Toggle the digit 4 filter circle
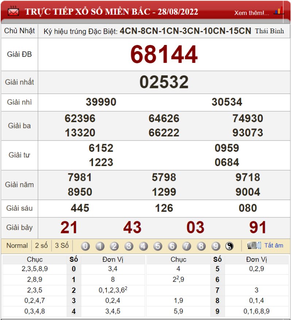The width and height of the screenshot is (292, 320). click(x=143, y=246)
